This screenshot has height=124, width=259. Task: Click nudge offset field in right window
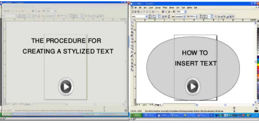(x=192, y=16)
